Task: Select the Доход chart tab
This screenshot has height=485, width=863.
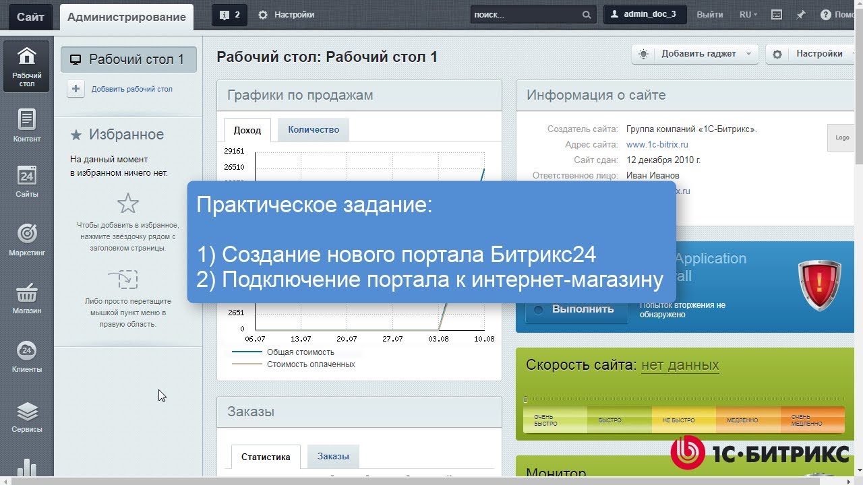Action: [x=247, y=130]
